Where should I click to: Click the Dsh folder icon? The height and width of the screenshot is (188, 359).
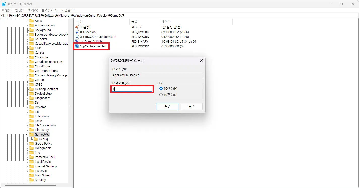(x=31, y=103)
